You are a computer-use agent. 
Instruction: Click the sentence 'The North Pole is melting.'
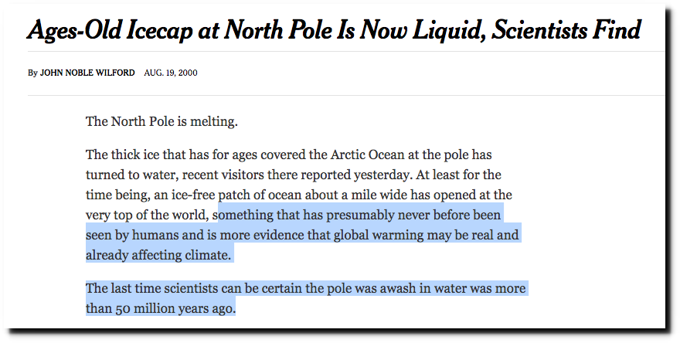[161, 121]
